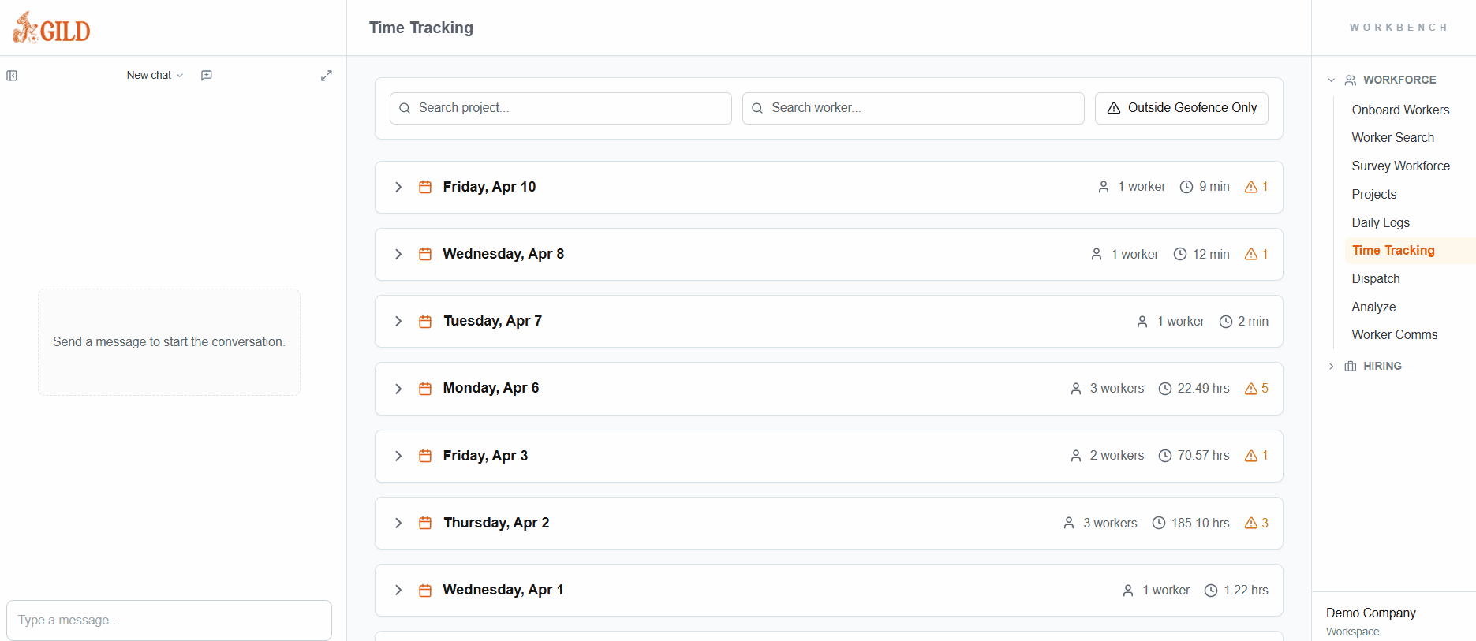Expand the HIRING section

[1332, 367]
